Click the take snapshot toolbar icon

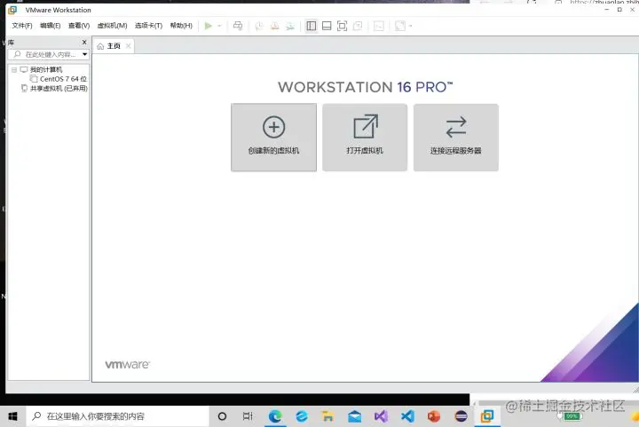[x=259, y=26]
